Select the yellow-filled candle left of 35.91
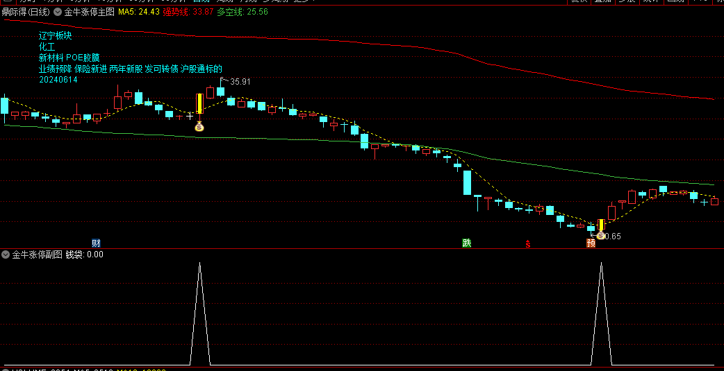The height and width of the screenshot is (371, 724). [x=199, y=103]
